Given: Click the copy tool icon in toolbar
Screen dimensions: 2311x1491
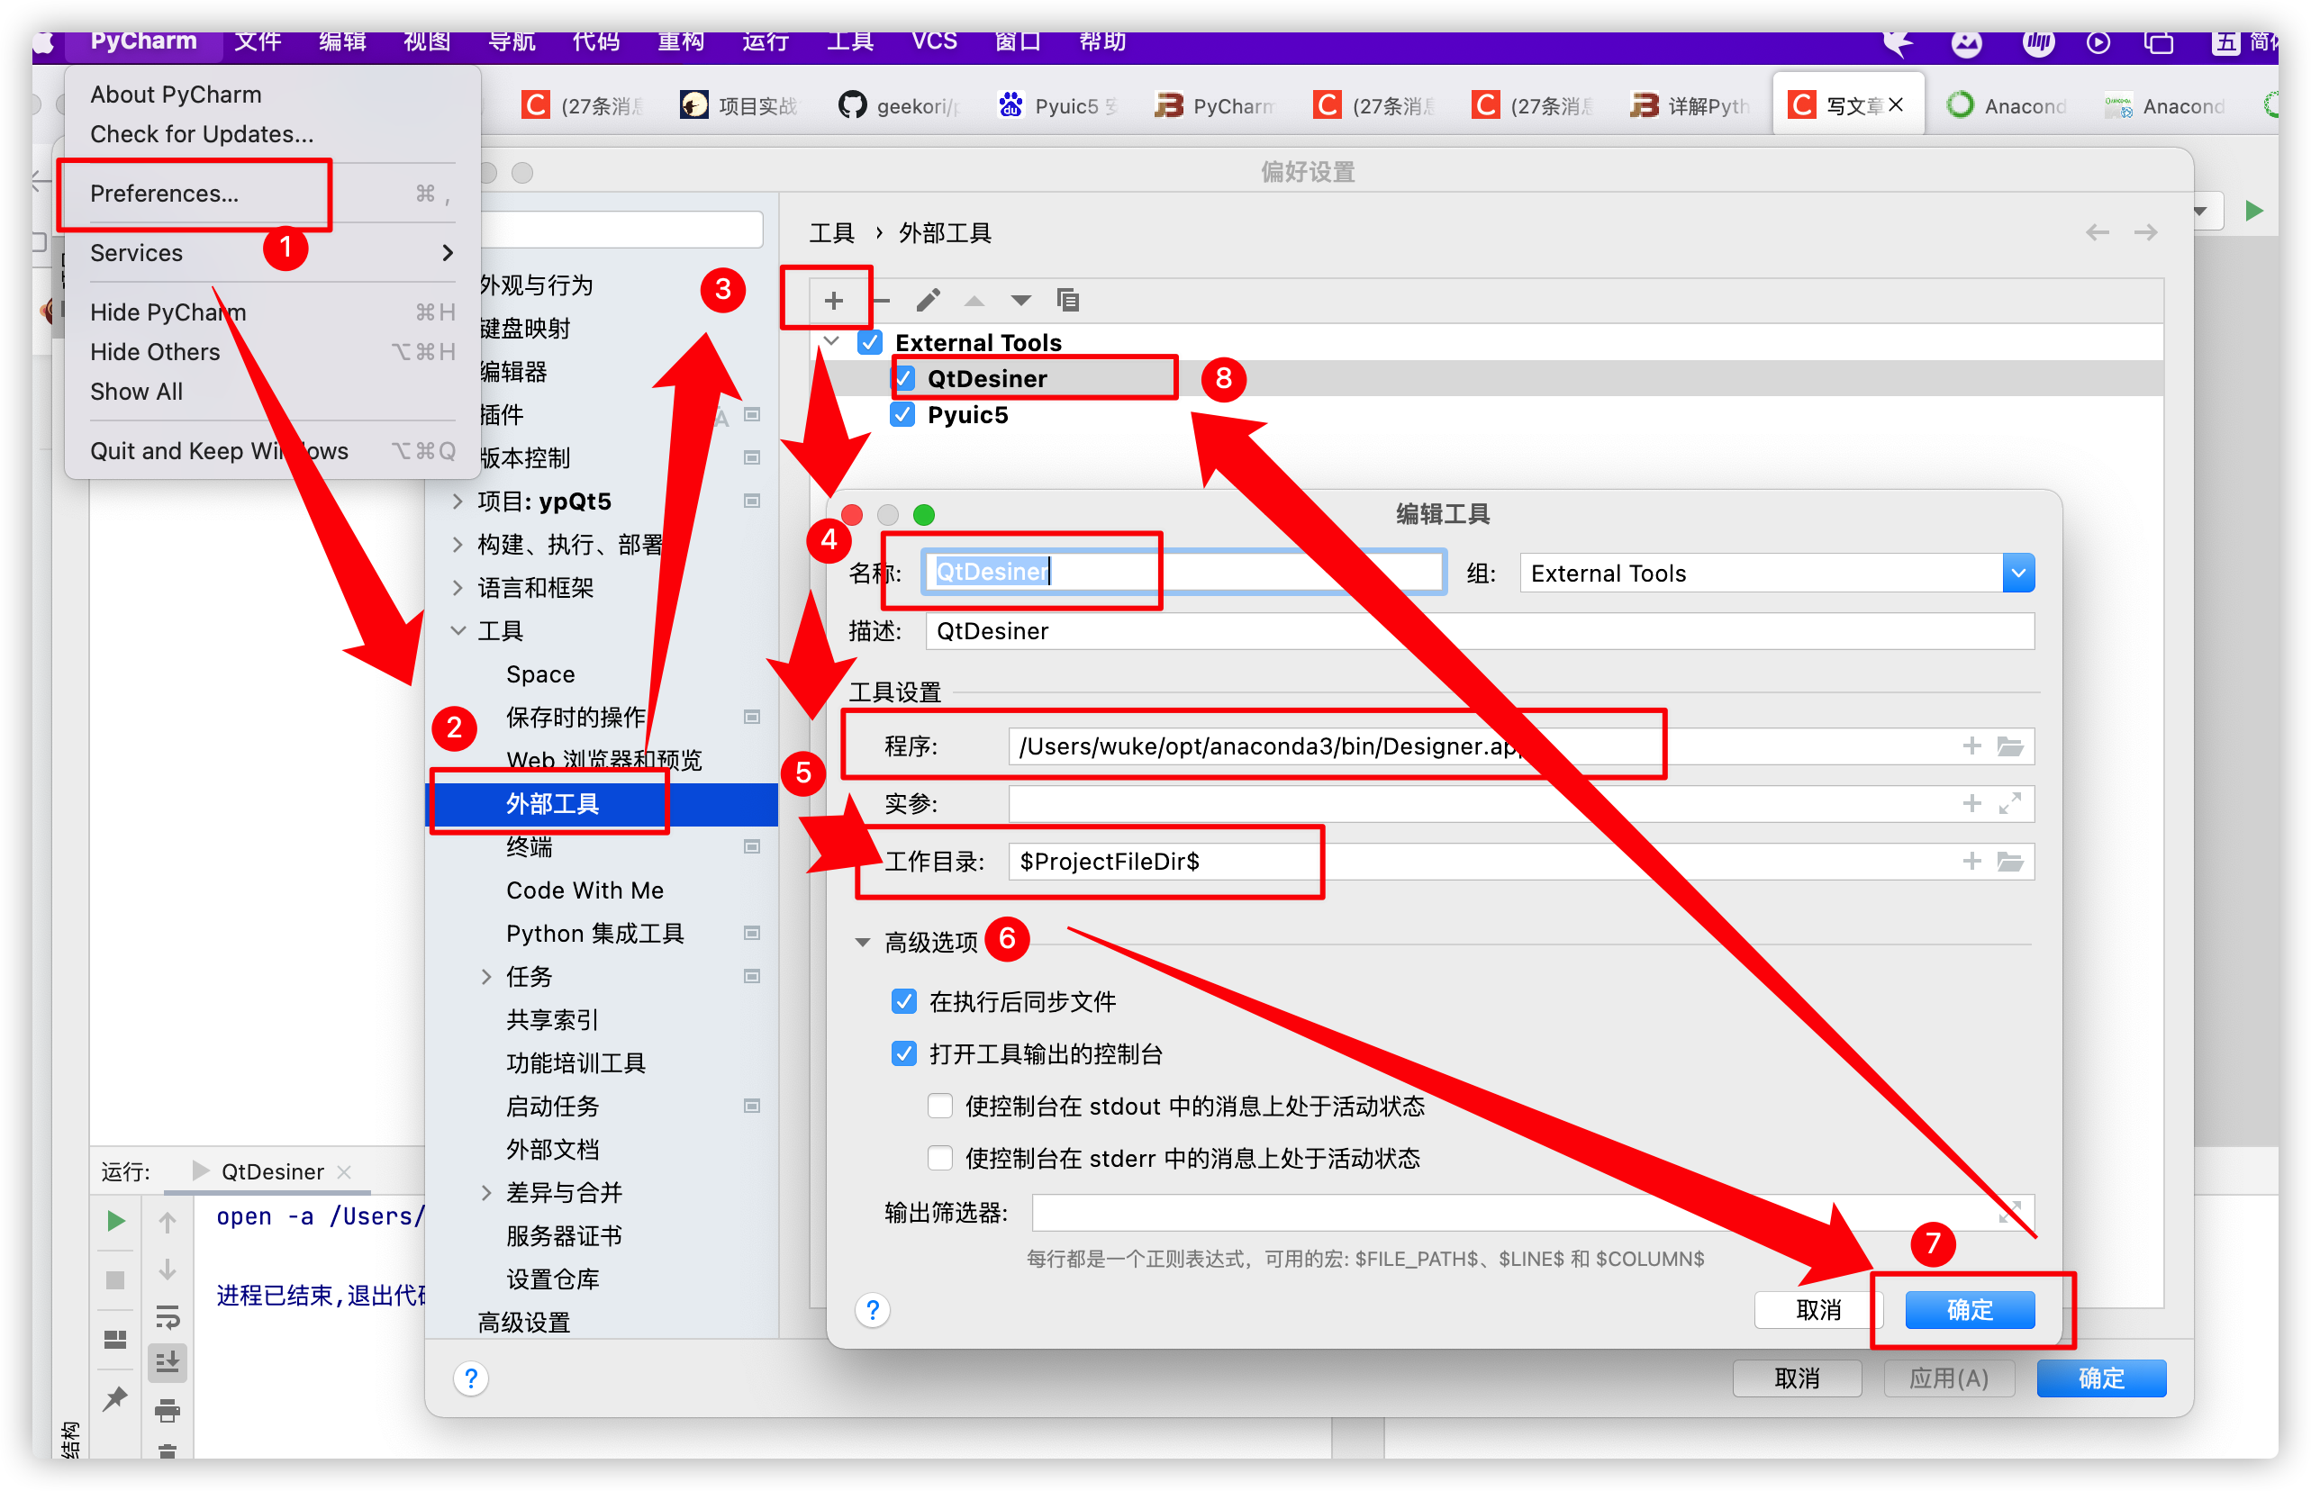Looking at the screenshot, I should click(1067, 301).
